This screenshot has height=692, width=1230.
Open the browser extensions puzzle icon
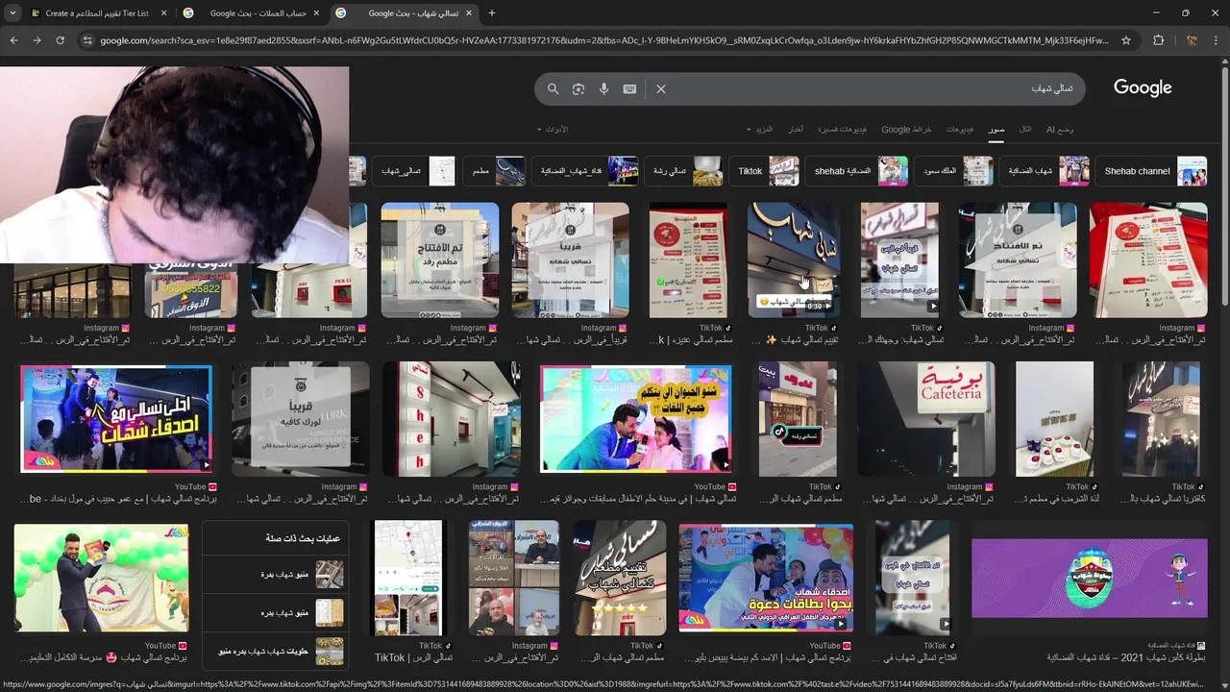(1158, 40)
